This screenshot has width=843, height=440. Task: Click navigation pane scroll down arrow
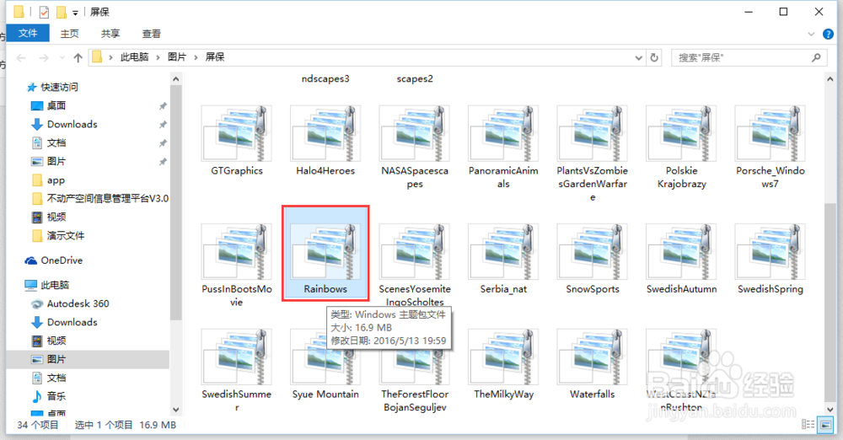[x=176, y=410]
